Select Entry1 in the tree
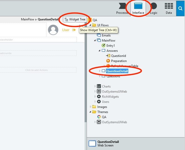185x150 pixels. point(111,46)
